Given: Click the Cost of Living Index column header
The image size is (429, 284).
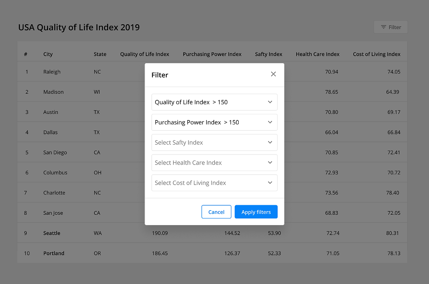Looking at the screenshot, I should point(376,54).
